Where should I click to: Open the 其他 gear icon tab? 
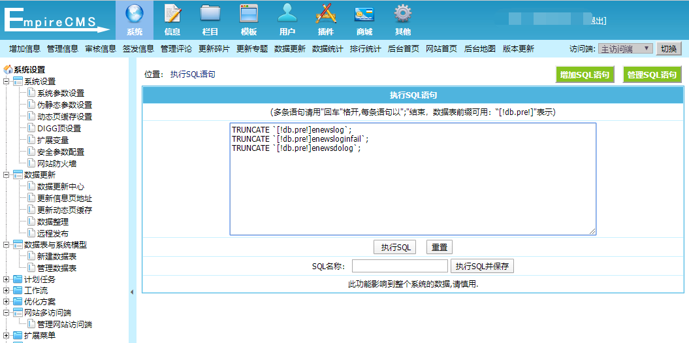pyautogui.click(x=402, y=20)
